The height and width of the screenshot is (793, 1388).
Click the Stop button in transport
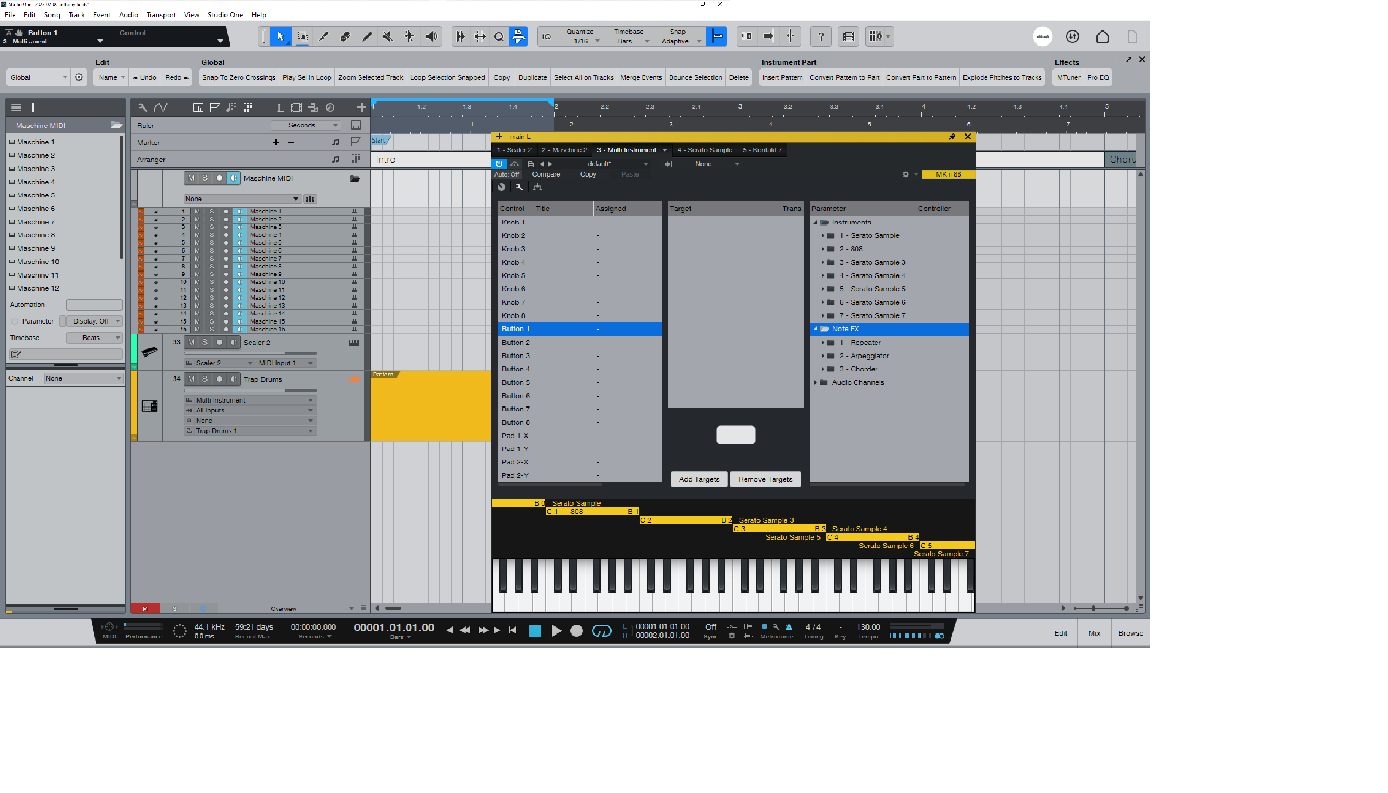click(535, 631)
